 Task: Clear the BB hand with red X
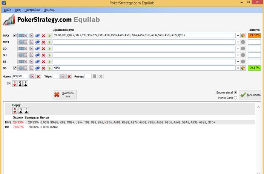43,68
